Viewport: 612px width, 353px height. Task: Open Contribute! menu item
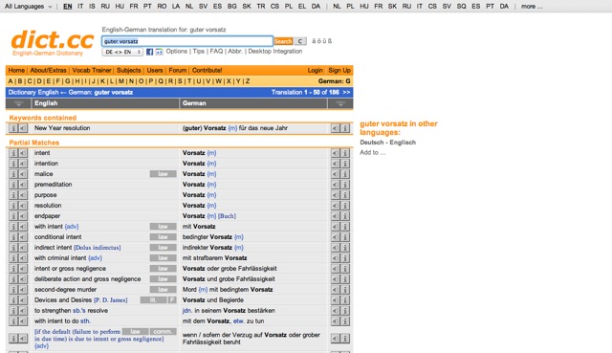(207, 70)
